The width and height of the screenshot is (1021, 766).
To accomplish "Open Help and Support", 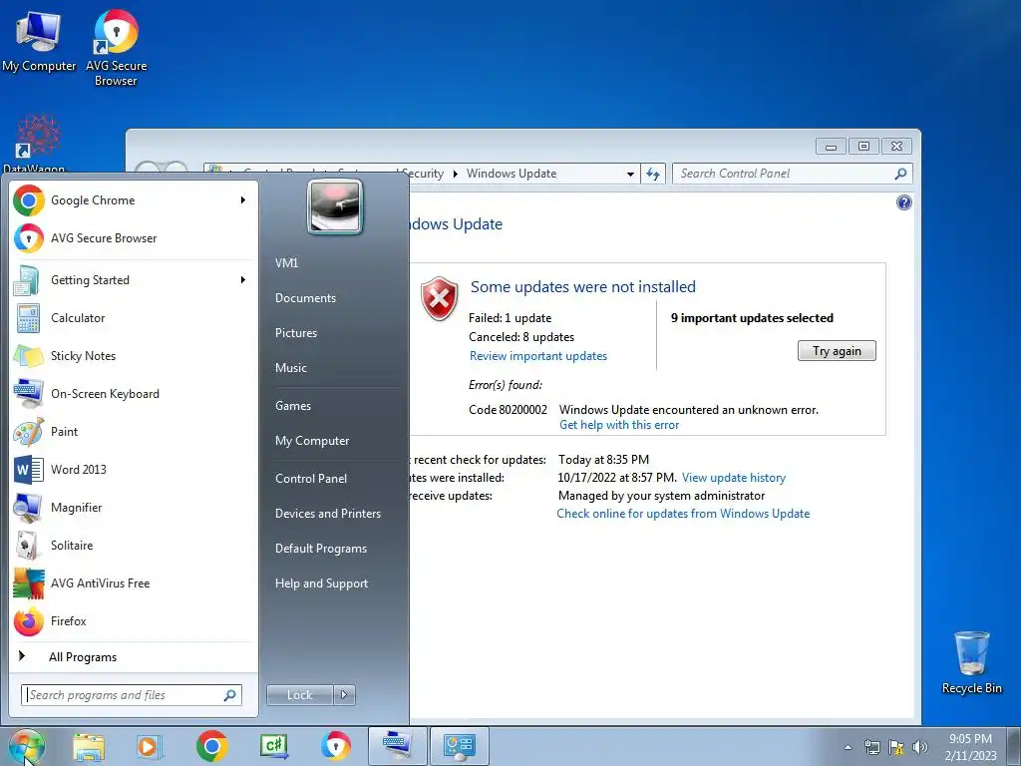I will 321,583.
